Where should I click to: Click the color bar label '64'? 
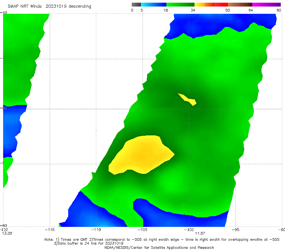[251, 10]
